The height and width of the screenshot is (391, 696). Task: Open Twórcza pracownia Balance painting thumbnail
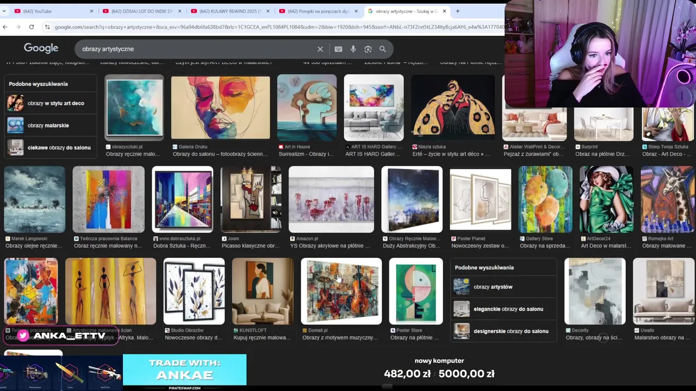pyautogui.click(x=109, y=199)
